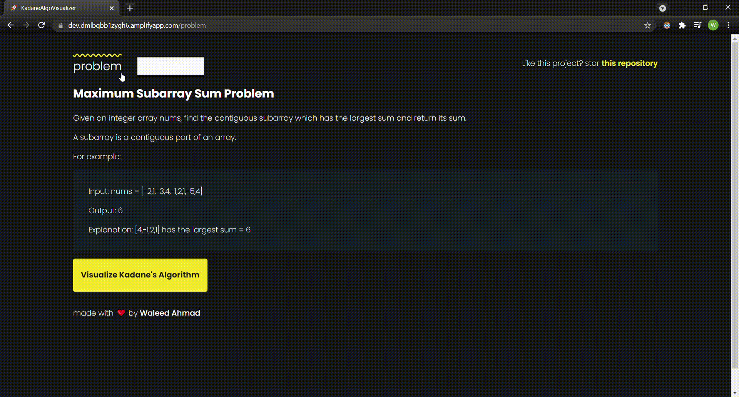Open the this repository link

[x=629, y=63]
